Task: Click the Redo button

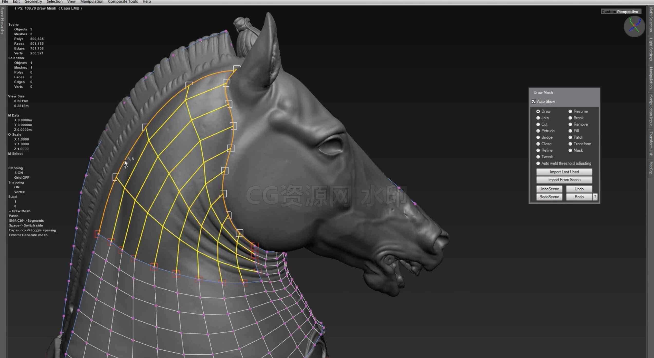Action: click(x=579, y=197)
